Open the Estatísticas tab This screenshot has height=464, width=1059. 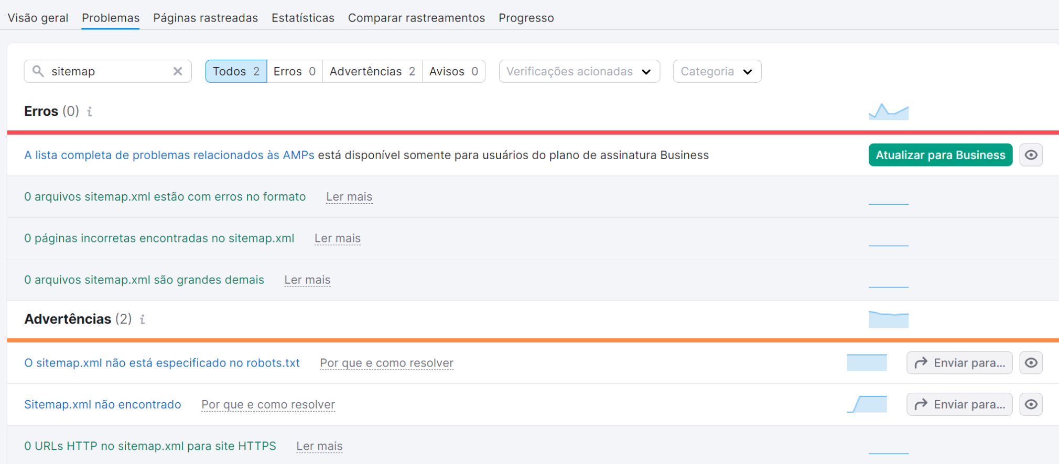[303, 18]
